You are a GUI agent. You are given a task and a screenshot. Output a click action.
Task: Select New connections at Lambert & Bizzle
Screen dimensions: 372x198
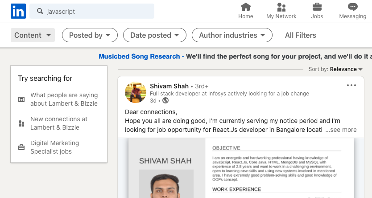pyautogui.click(x=59, y=123)
